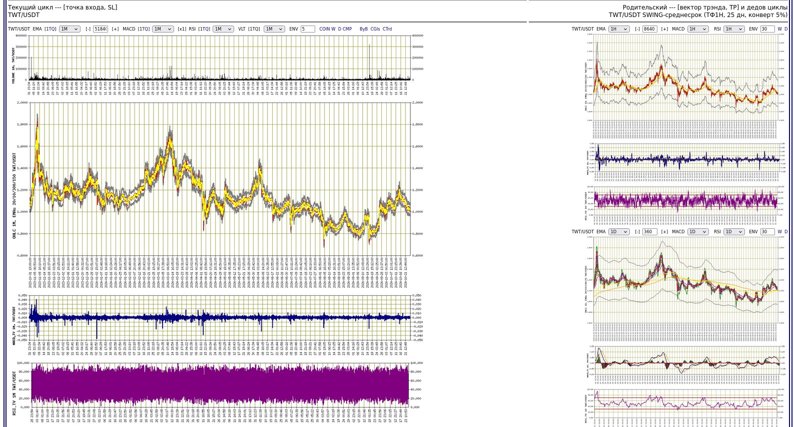This screenshot has width=794, height=427.
Task: Open the MACD 1D timeframe dropdown
Action: pyautogui.click(x=697, y=232)
